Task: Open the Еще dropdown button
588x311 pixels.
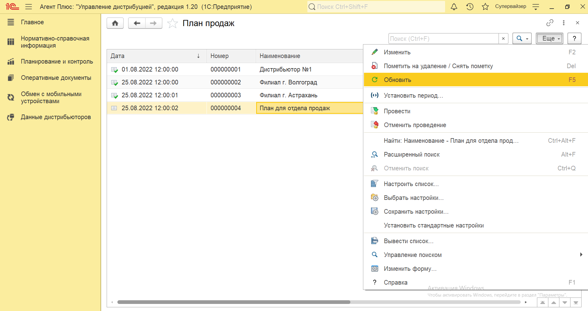Action: pyautogui.click(x=550, y=39)
